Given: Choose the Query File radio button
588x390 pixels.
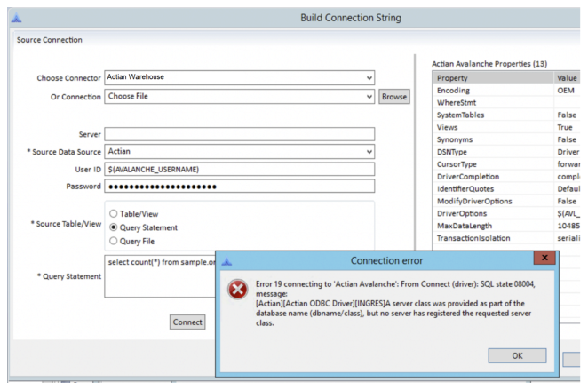Looking at the screenshot, I should coord(113,241).
